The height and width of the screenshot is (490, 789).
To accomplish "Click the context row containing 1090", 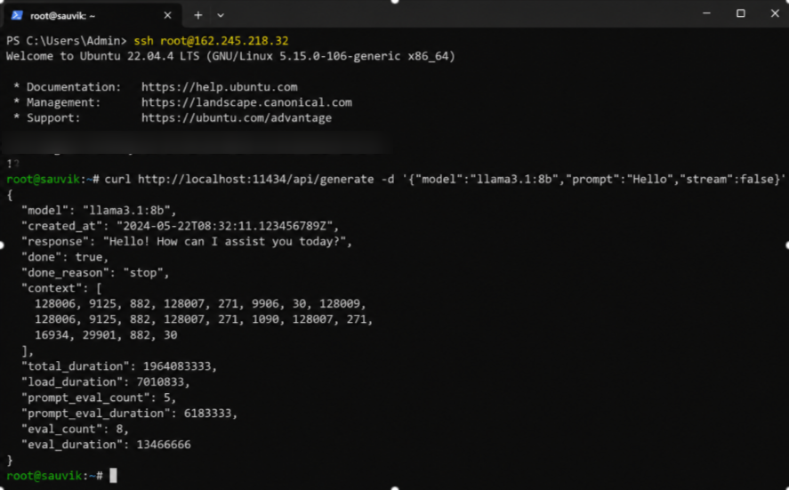I will (204, 319).
